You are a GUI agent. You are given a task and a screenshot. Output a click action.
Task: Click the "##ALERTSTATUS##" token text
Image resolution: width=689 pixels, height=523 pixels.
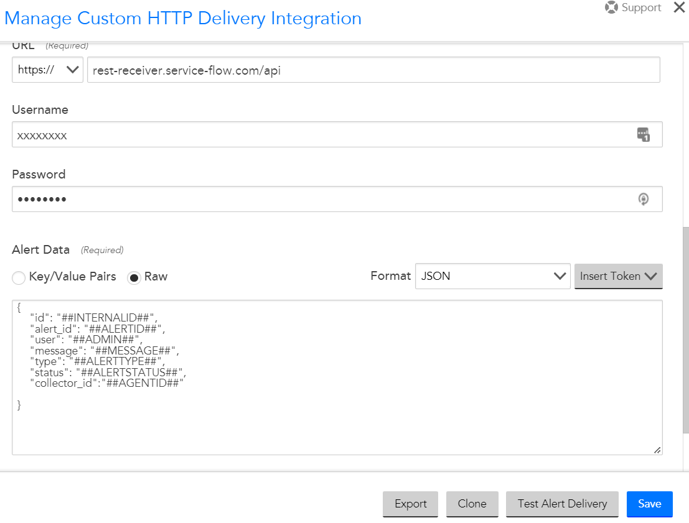tap(129, 373)
